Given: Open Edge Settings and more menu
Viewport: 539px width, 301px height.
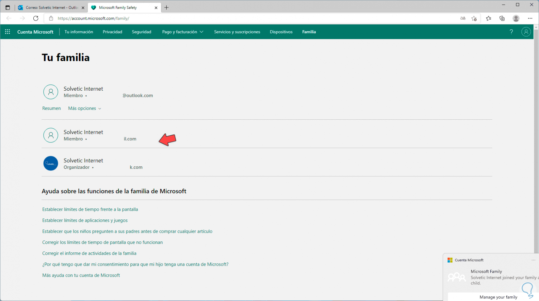Looking at the screenshot, I should (530, 18).
